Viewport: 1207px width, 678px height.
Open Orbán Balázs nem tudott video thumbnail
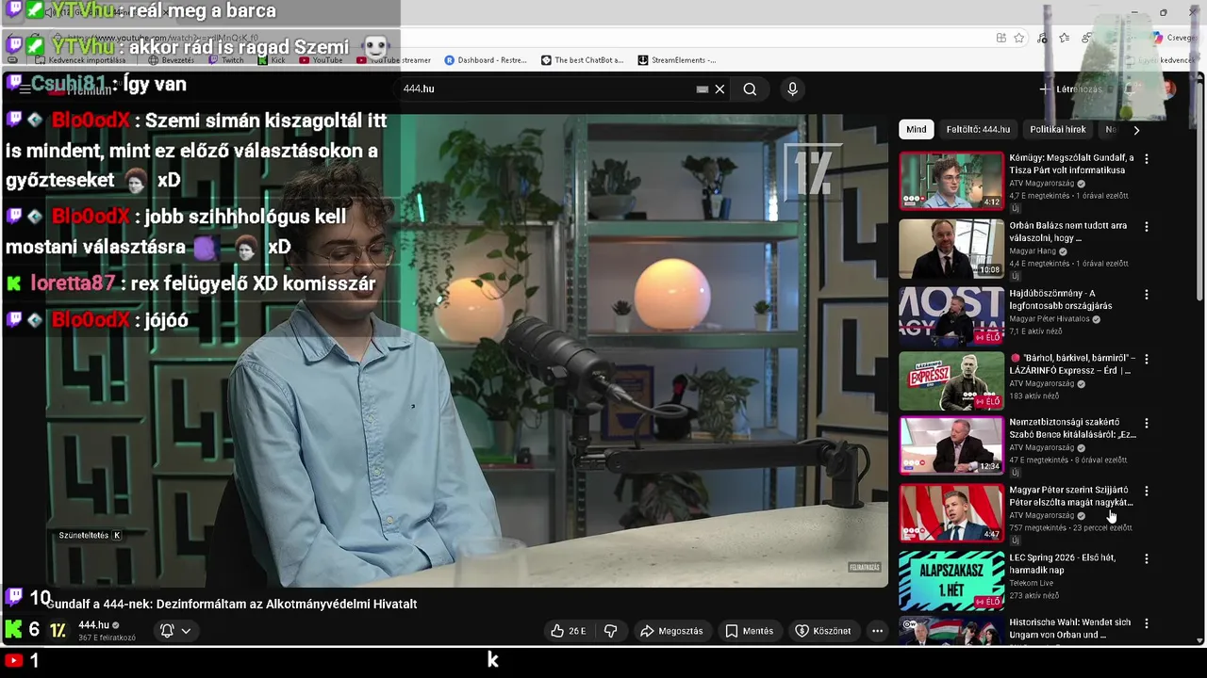[x=951, y=249]
